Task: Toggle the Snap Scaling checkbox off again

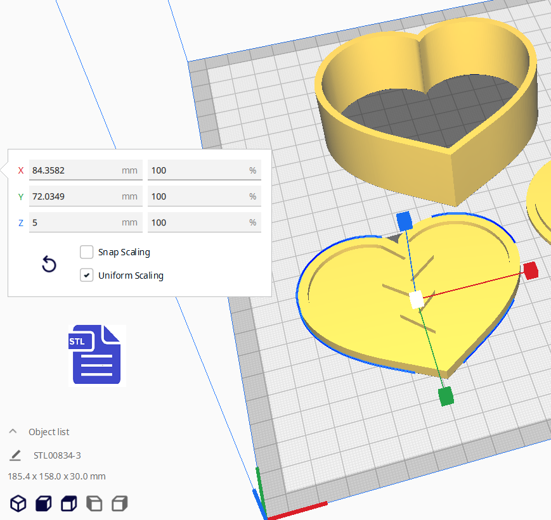Action: point(86,252)
